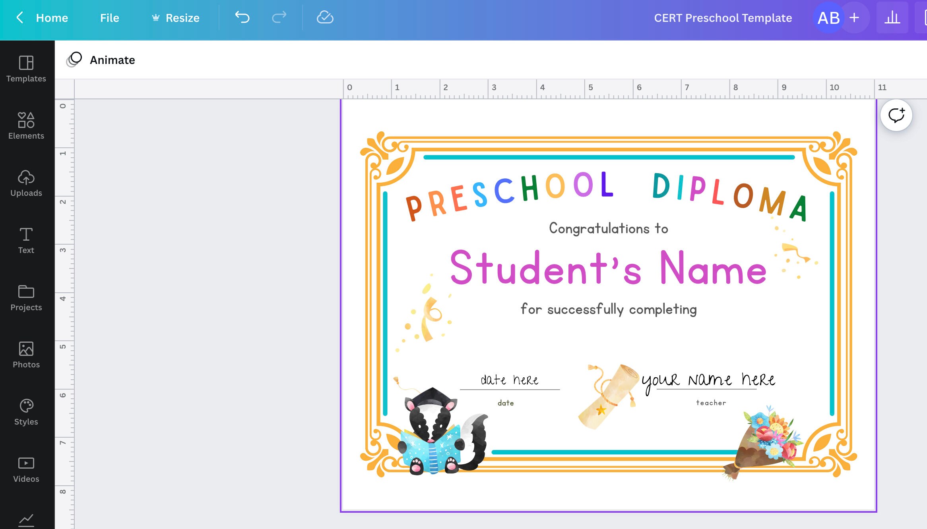The image size is (927, 529).
Task: View design insights with the bar chart icon
Action: (892, 17)
